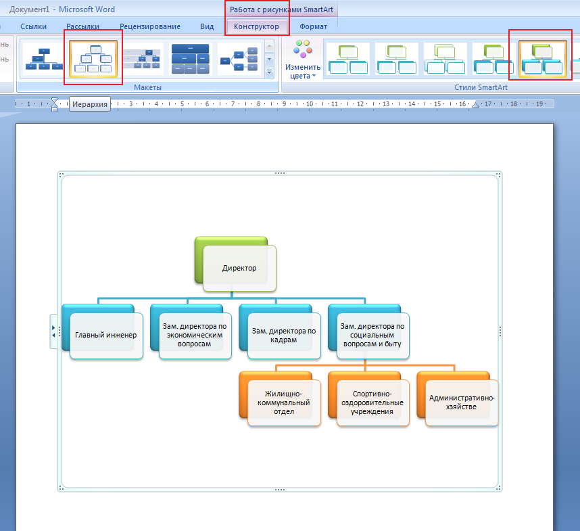This screenshot has width=580, height=531.
Task: Pick the Table Hierarchy layout thumbnail
Action: (x=191, y=59)
